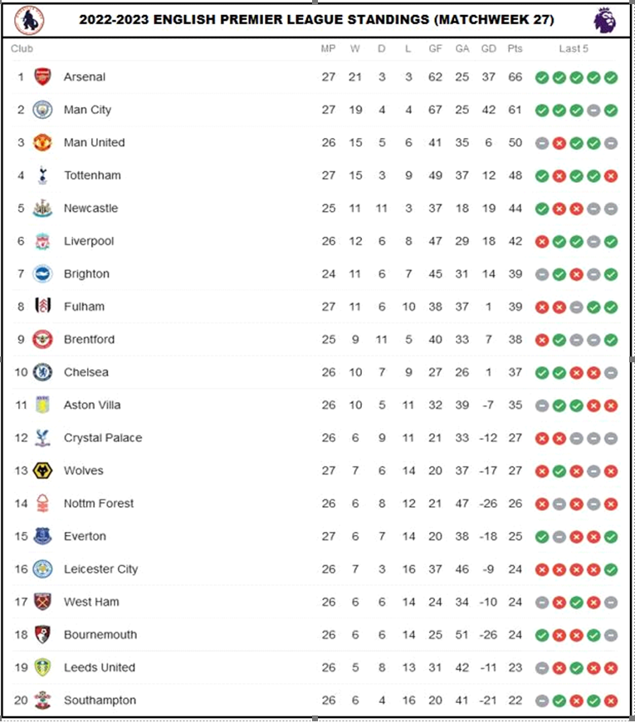Screen dimensions: 635x723
Task: Click the Man United club crest
Action: point(42,142)
